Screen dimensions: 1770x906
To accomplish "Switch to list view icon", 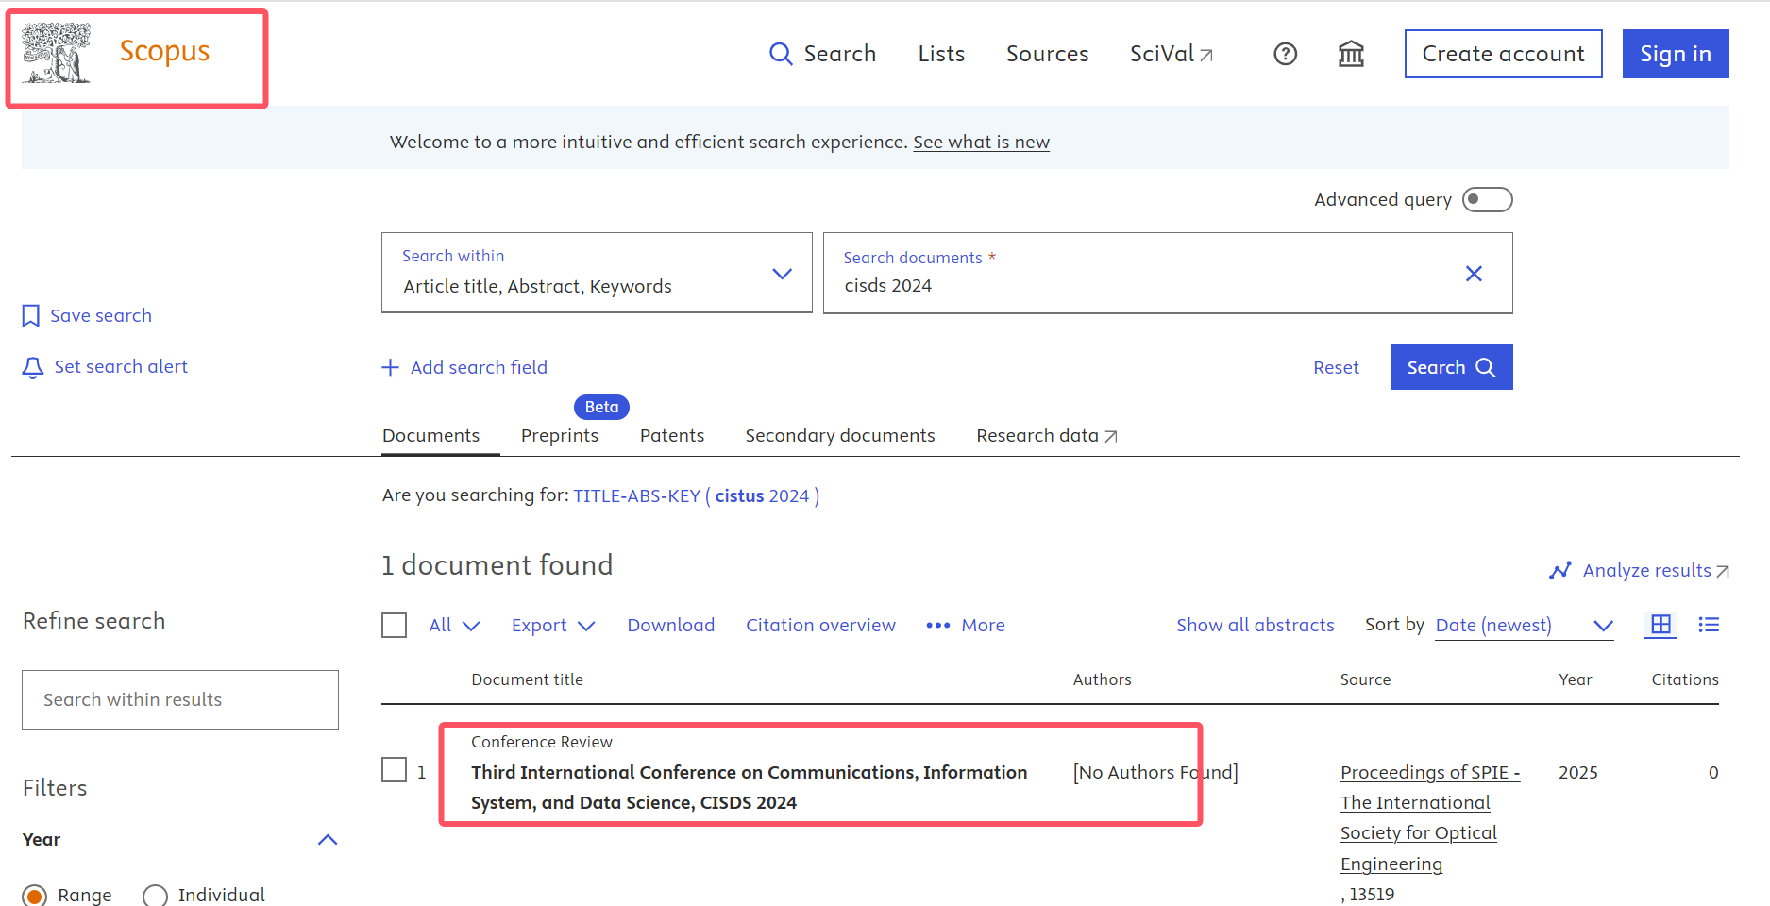I will click(1709, 625).
